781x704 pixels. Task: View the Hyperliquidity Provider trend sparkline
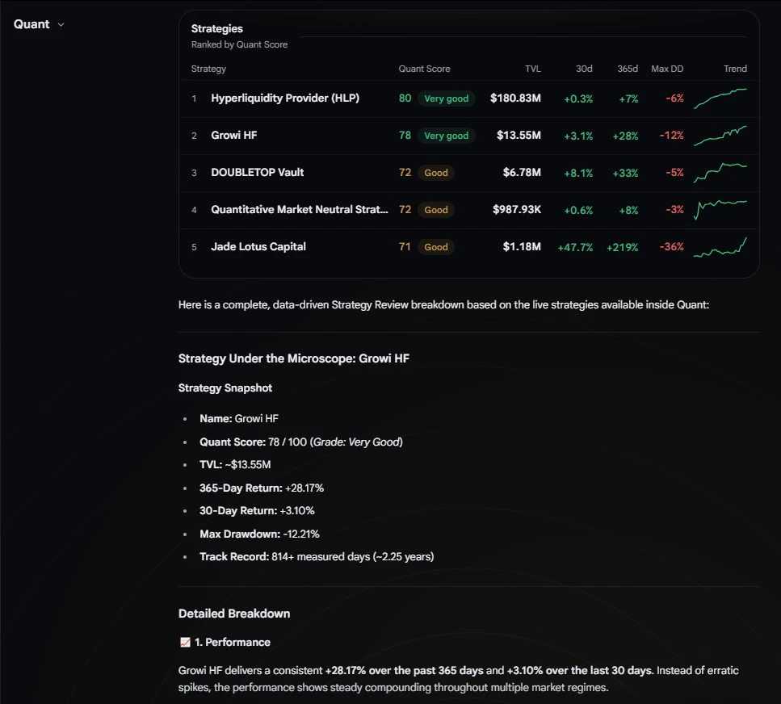[x=720, y=98]
